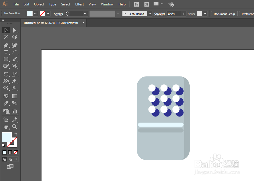Close the Untitled-4 document tab
Screen dimensions: 254x181
click(84, 23)
